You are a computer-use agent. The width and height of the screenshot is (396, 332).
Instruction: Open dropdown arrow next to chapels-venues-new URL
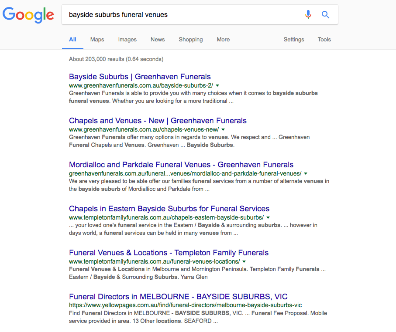[223, 129]
